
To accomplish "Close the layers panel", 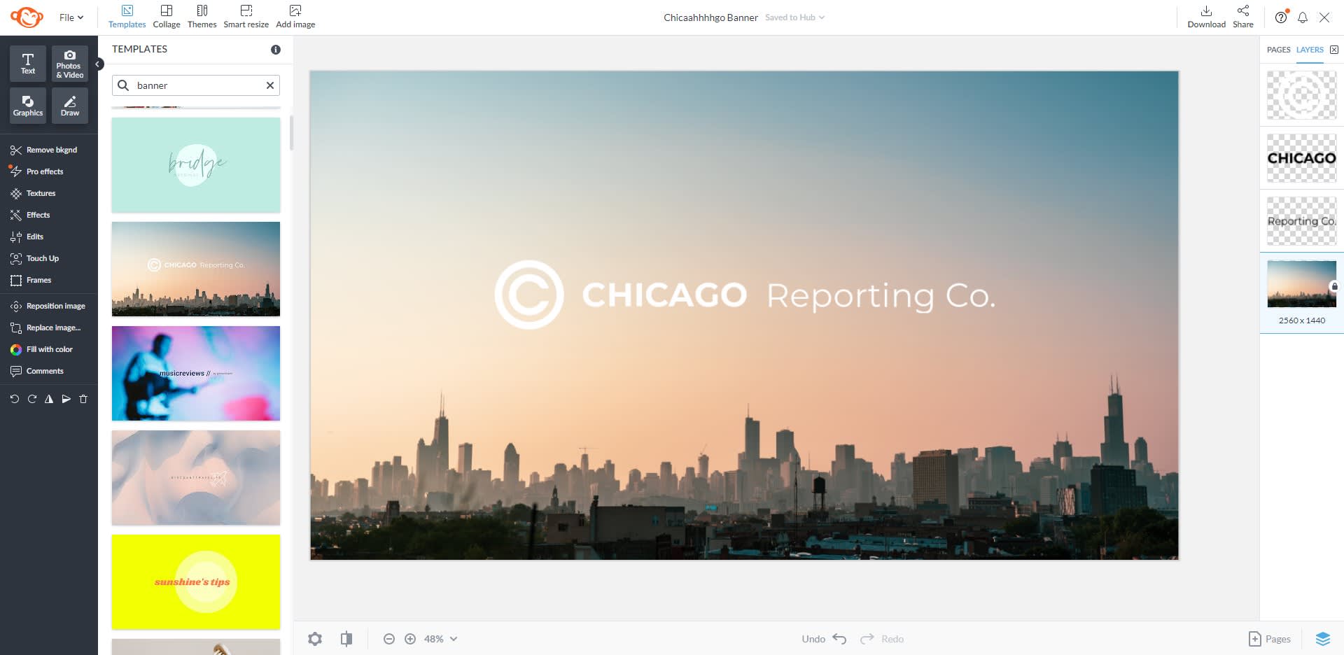I will coord(1334,50).
